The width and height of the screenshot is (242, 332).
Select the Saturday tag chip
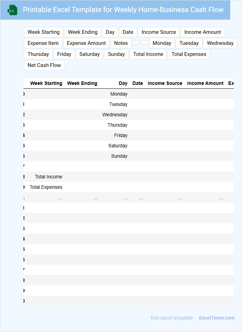[x=90, y=54]
